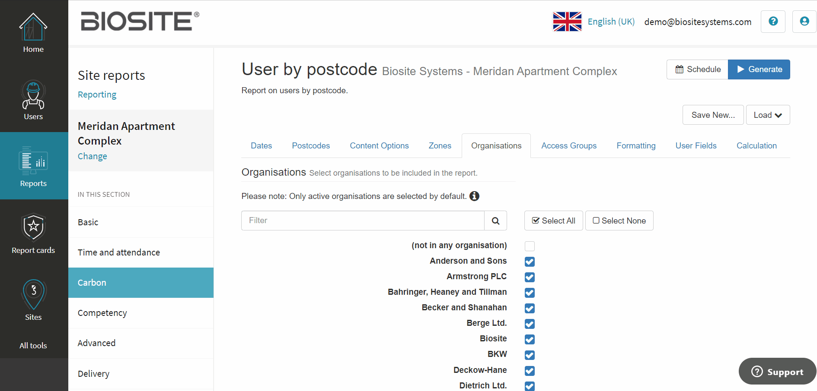817x391 pixels.
Task: Open the user account profile icon
Action: coord(804,22)
